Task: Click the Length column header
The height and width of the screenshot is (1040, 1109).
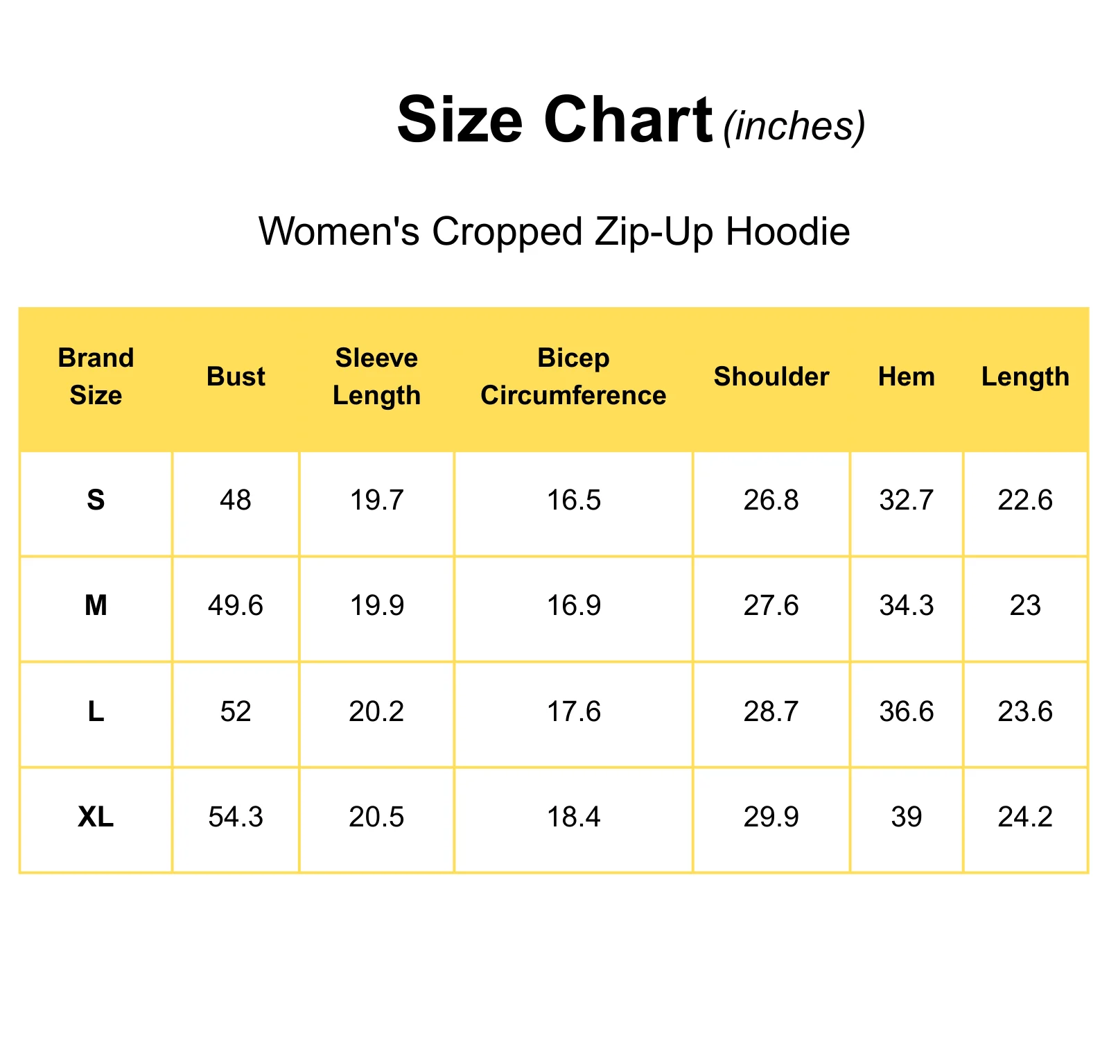Action: (1025, 376)
